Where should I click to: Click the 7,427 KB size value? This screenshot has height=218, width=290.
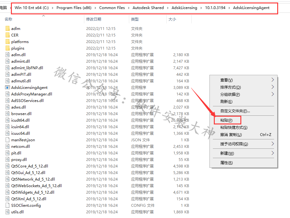181,68
